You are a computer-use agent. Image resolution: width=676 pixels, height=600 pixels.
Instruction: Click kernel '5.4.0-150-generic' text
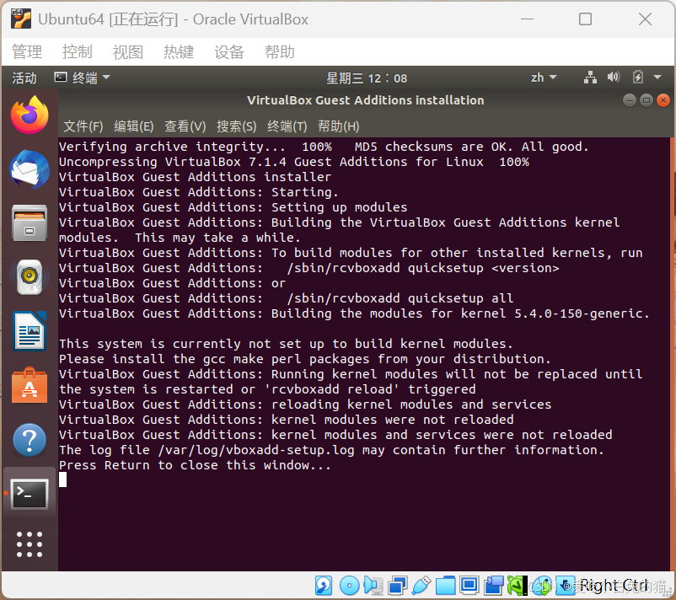pyautogui.click(x=578, y=313)
